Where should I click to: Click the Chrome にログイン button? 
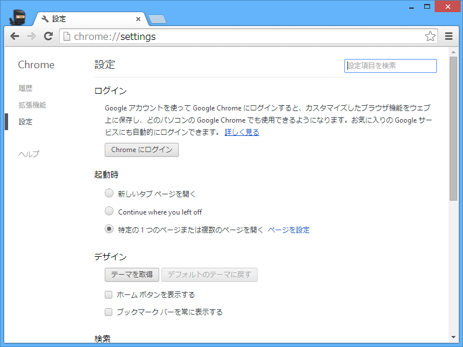[142, 150]
